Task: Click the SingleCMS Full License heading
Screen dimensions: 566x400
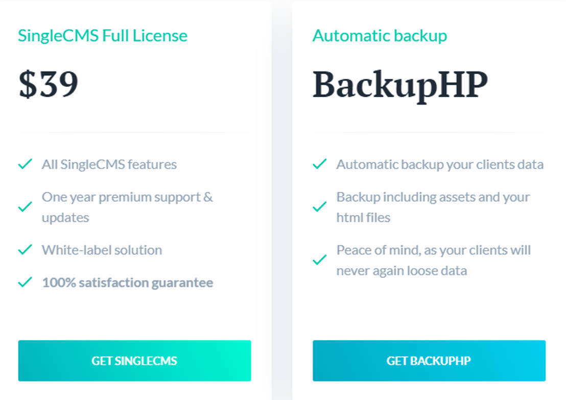Action: click(103, 36)
